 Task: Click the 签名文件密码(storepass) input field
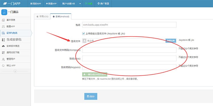[129, 50]
